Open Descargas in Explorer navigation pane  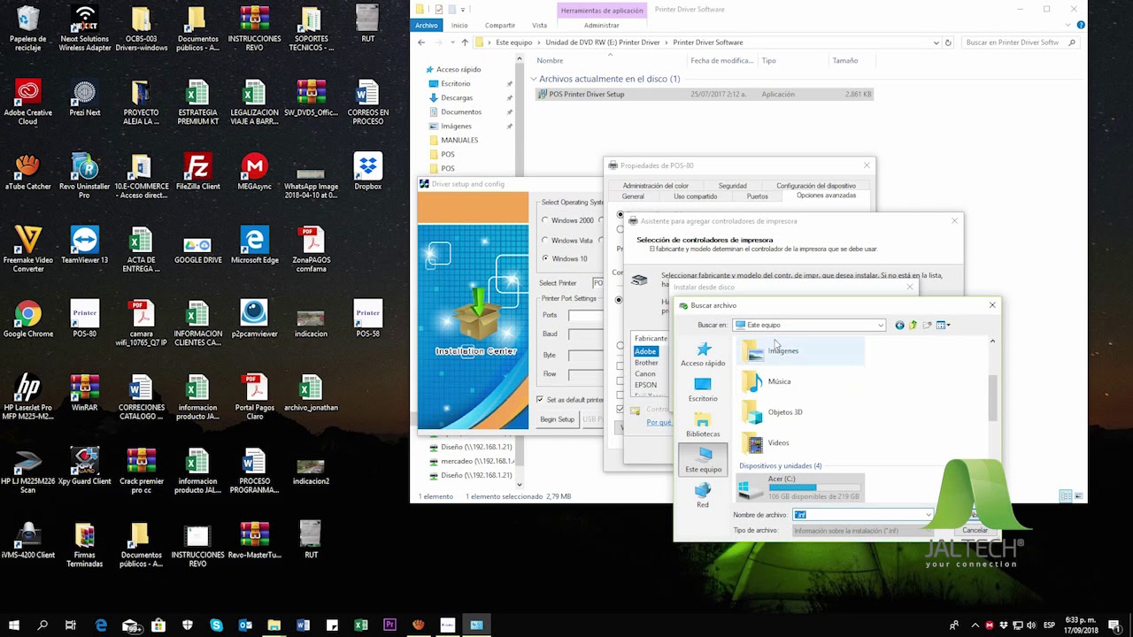[457, 97]
